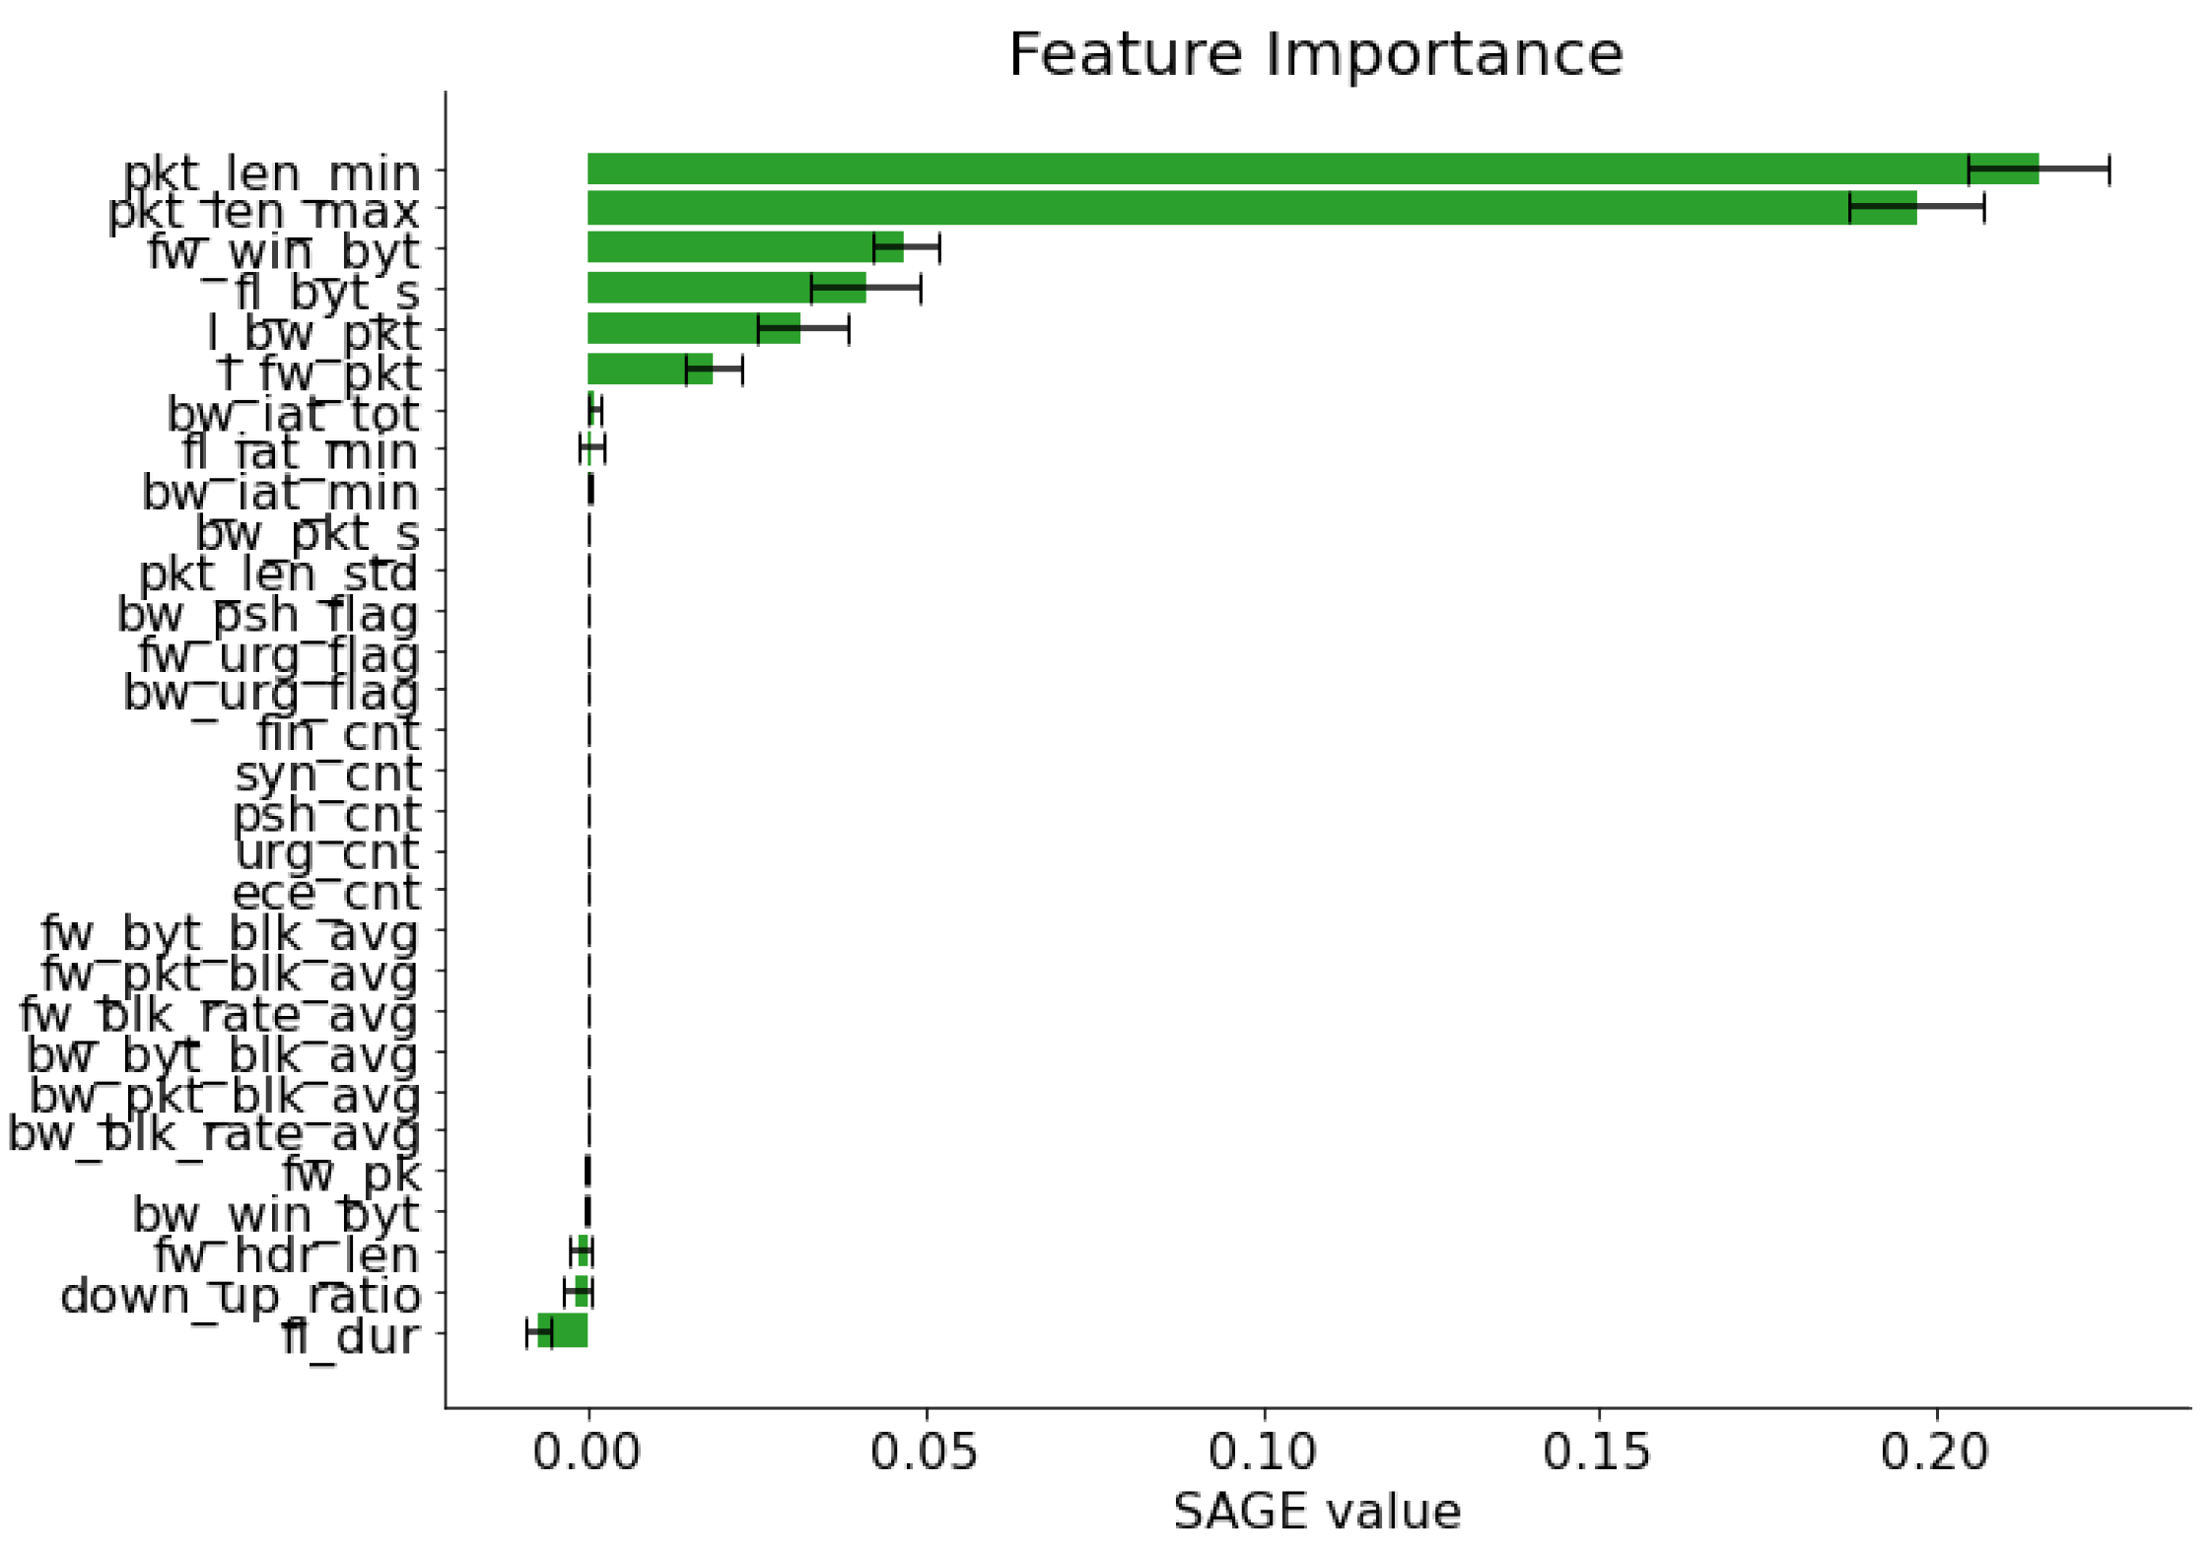Click the Feature Importance chart title
Image resolution: width=2212 pixels, height=1553 pixels.
click(x=1315, y=54)
